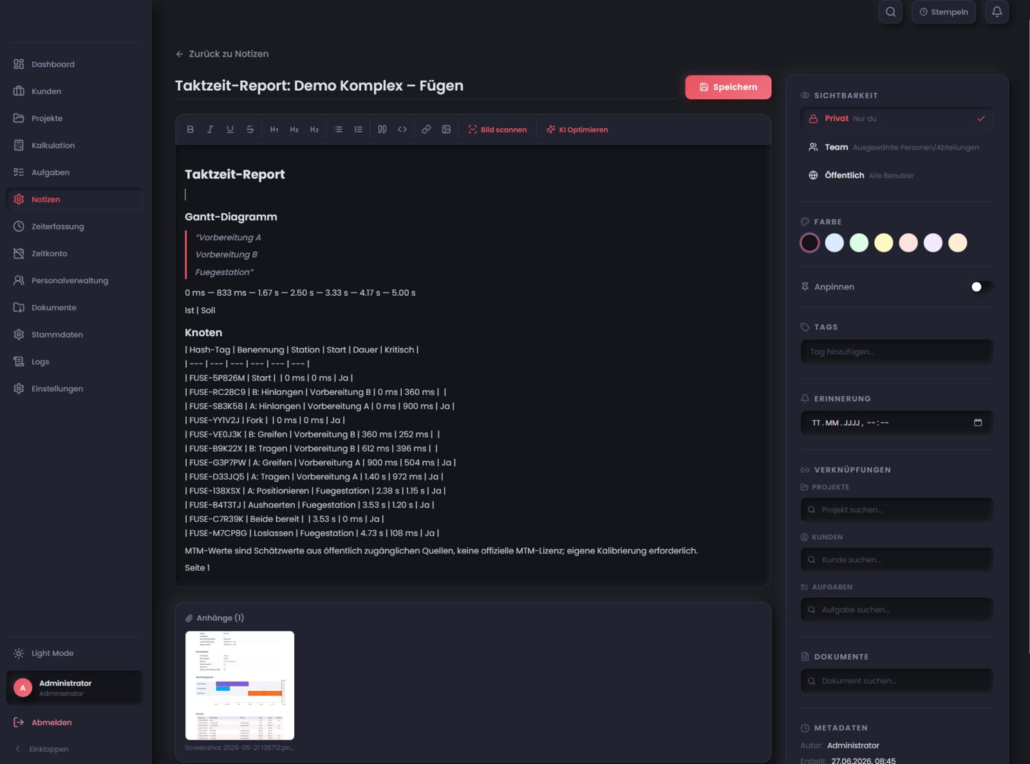Toggle bold formatting in editor toolbar
Viewport: 1030px width, 764px height.
click(x=190, y=129)
